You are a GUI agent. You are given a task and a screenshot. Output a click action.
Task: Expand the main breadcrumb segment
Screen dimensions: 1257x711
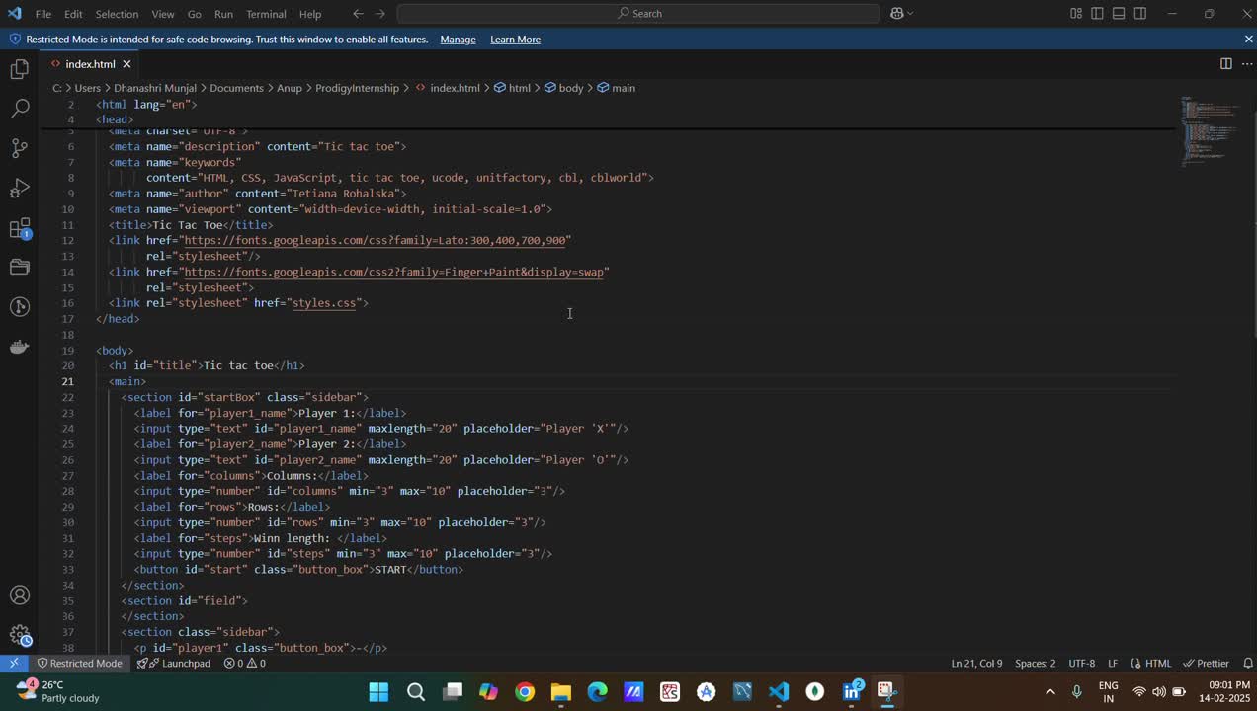616,88
